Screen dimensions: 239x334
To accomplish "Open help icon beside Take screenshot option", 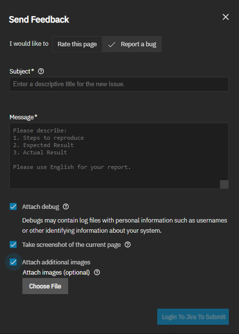I will pos(128,244).
